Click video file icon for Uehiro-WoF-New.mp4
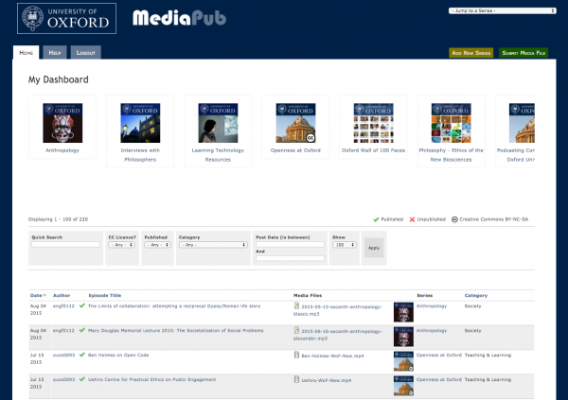The height and width of the screenshot is (400, 568). pyautogui.click(x=296, y=380)
